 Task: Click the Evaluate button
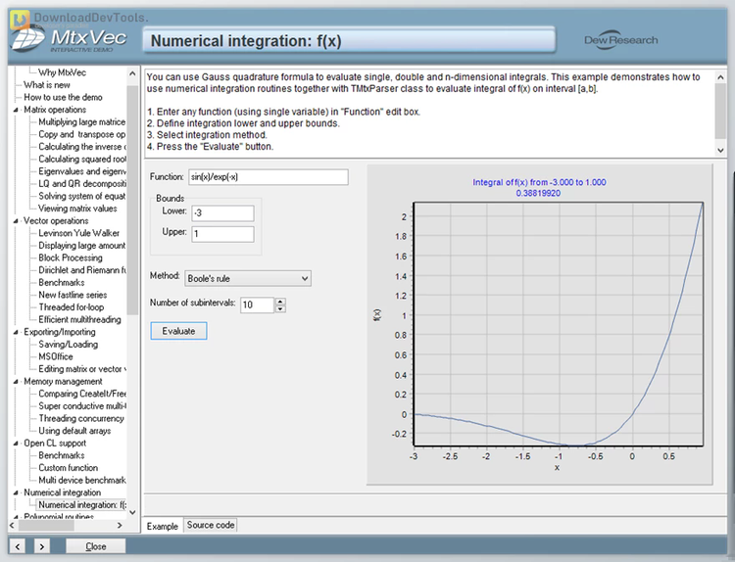click(x=178, y=331)
